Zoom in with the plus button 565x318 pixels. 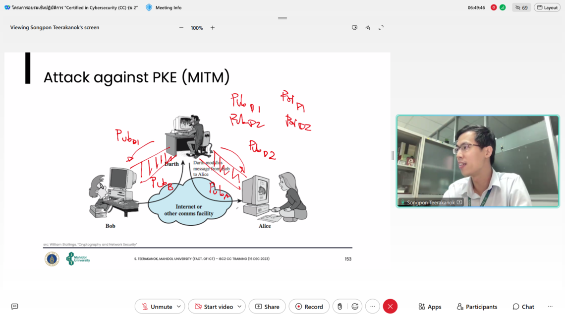pos(213,28)
